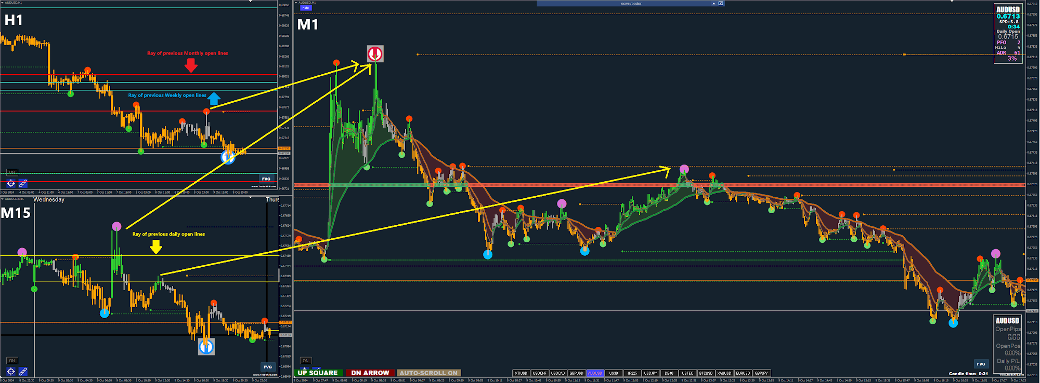This screenshot has width=1040, height=383.
Task: Switch to the US30 symbol
Action: [614, 373]
